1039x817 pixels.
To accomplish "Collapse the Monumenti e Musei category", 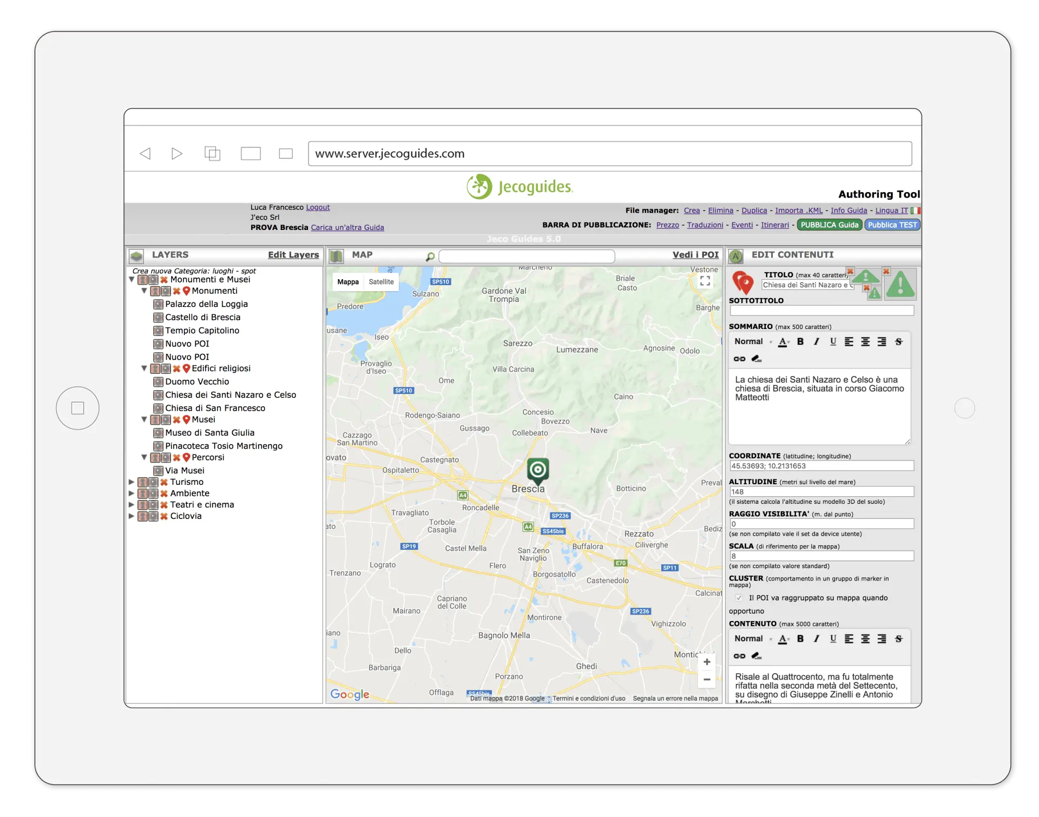I will pyautogui.click(x=131, y=280).
